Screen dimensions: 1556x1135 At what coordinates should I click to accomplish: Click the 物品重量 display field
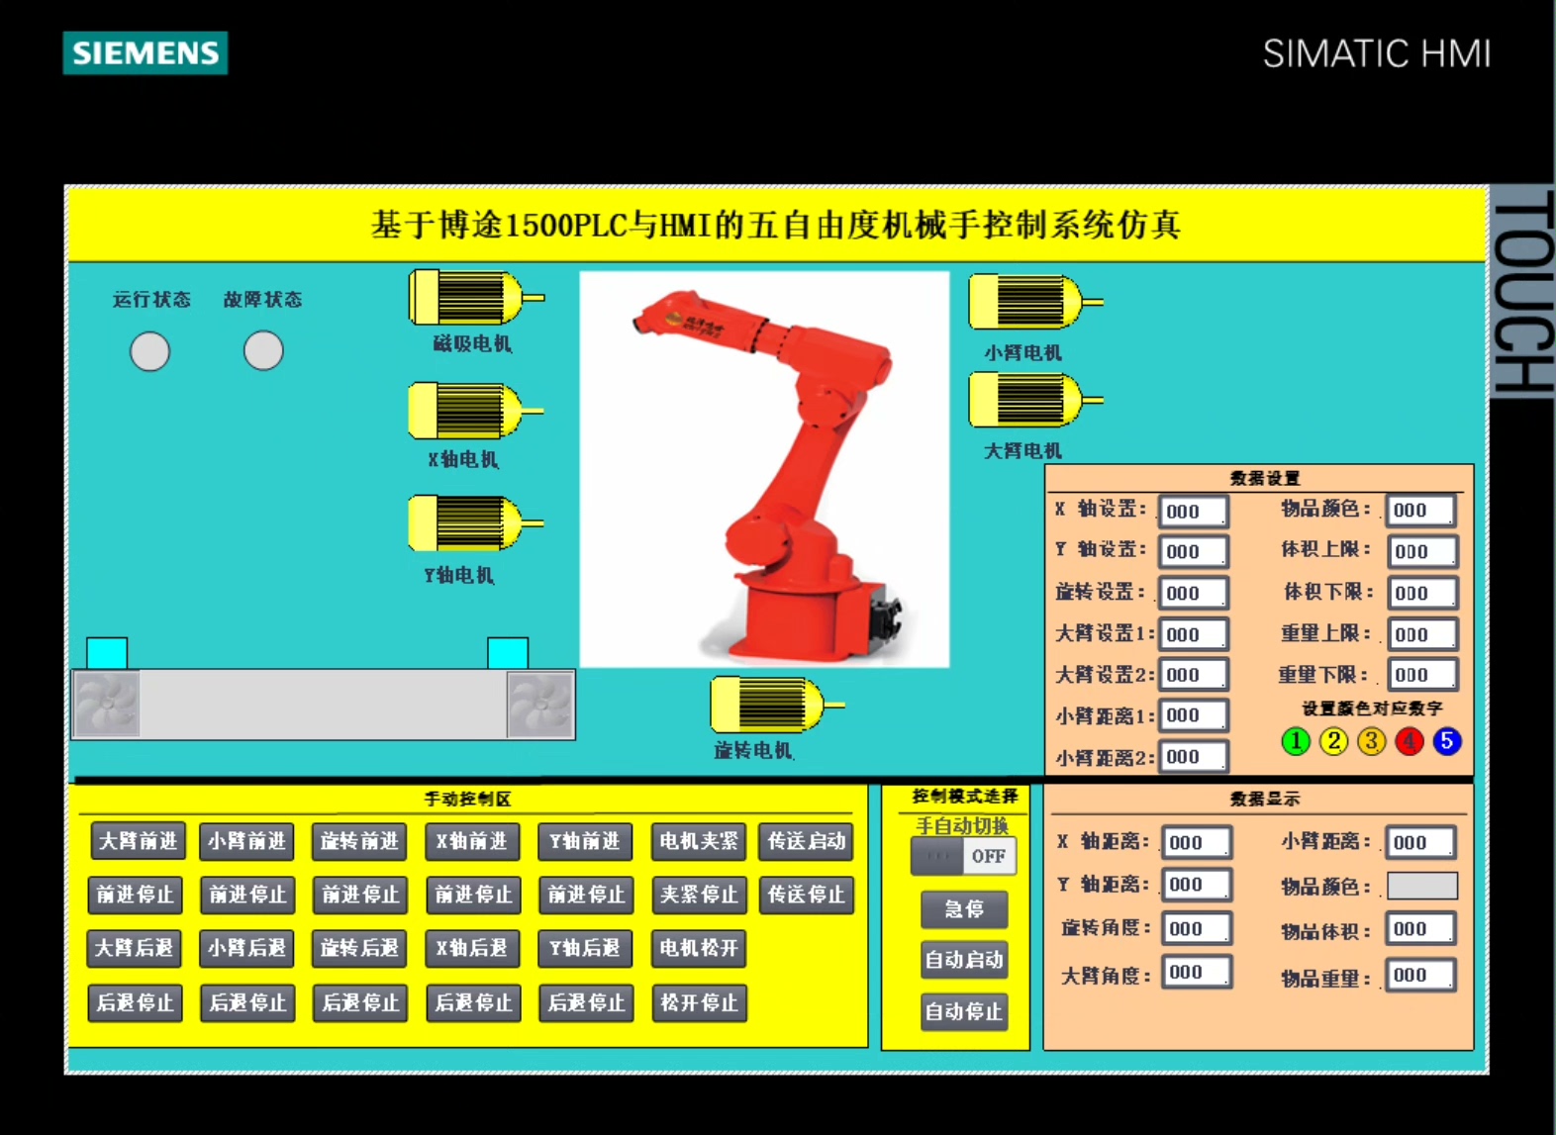pyautogui.click(x=1422, y=975)
